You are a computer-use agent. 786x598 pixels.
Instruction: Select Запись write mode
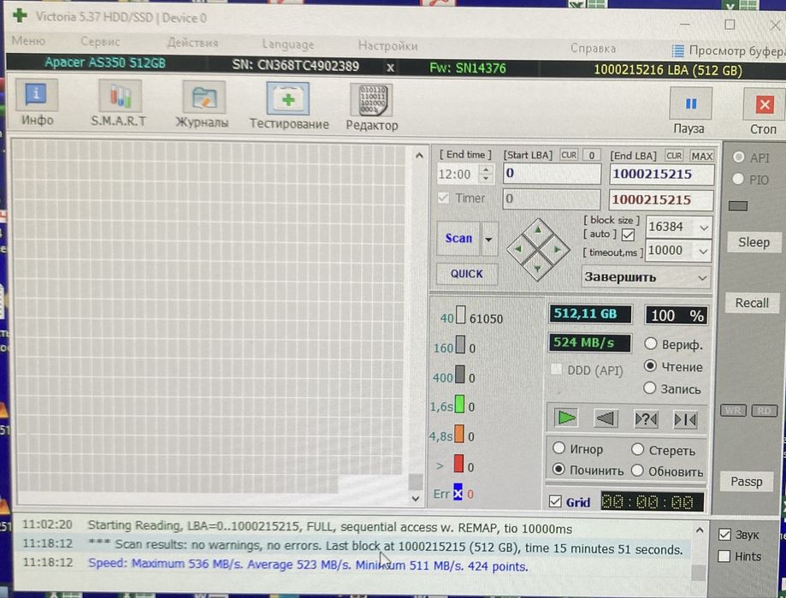[x=650, y=388]
